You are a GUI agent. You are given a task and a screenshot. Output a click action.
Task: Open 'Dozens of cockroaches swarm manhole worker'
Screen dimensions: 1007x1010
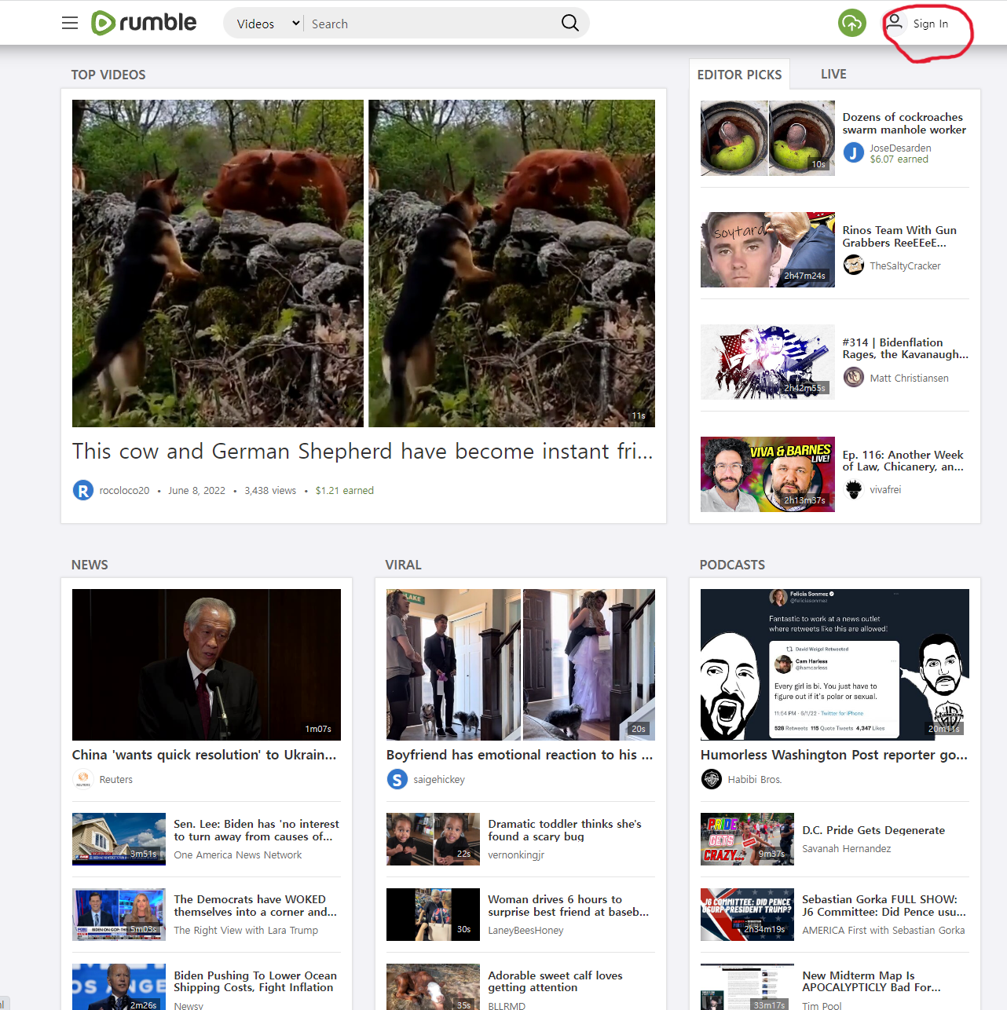point(904,123)
